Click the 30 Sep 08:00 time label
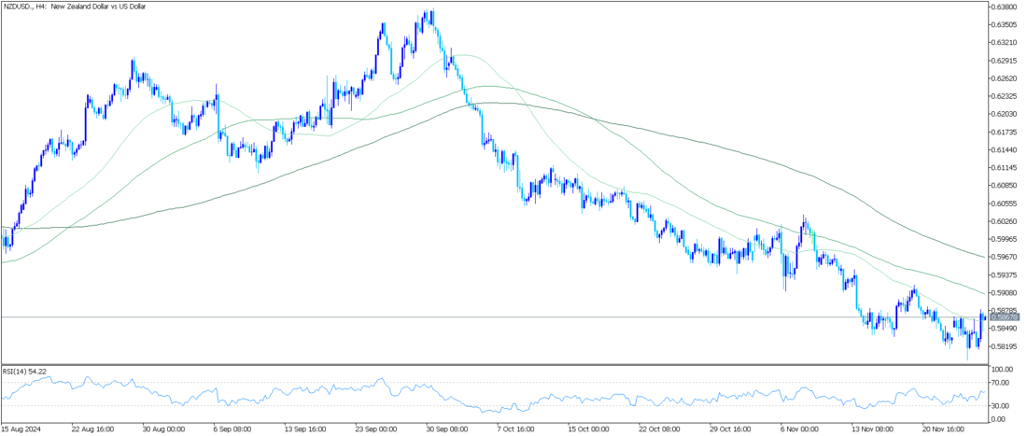This screenshot has height=436, width=1027. click(x=446, y=429)
